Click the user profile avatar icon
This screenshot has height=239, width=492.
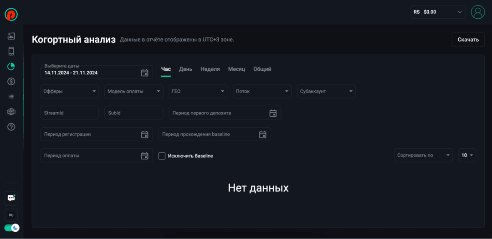(478, 12)
